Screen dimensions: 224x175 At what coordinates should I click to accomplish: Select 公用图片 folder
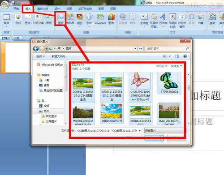[49, 121]
